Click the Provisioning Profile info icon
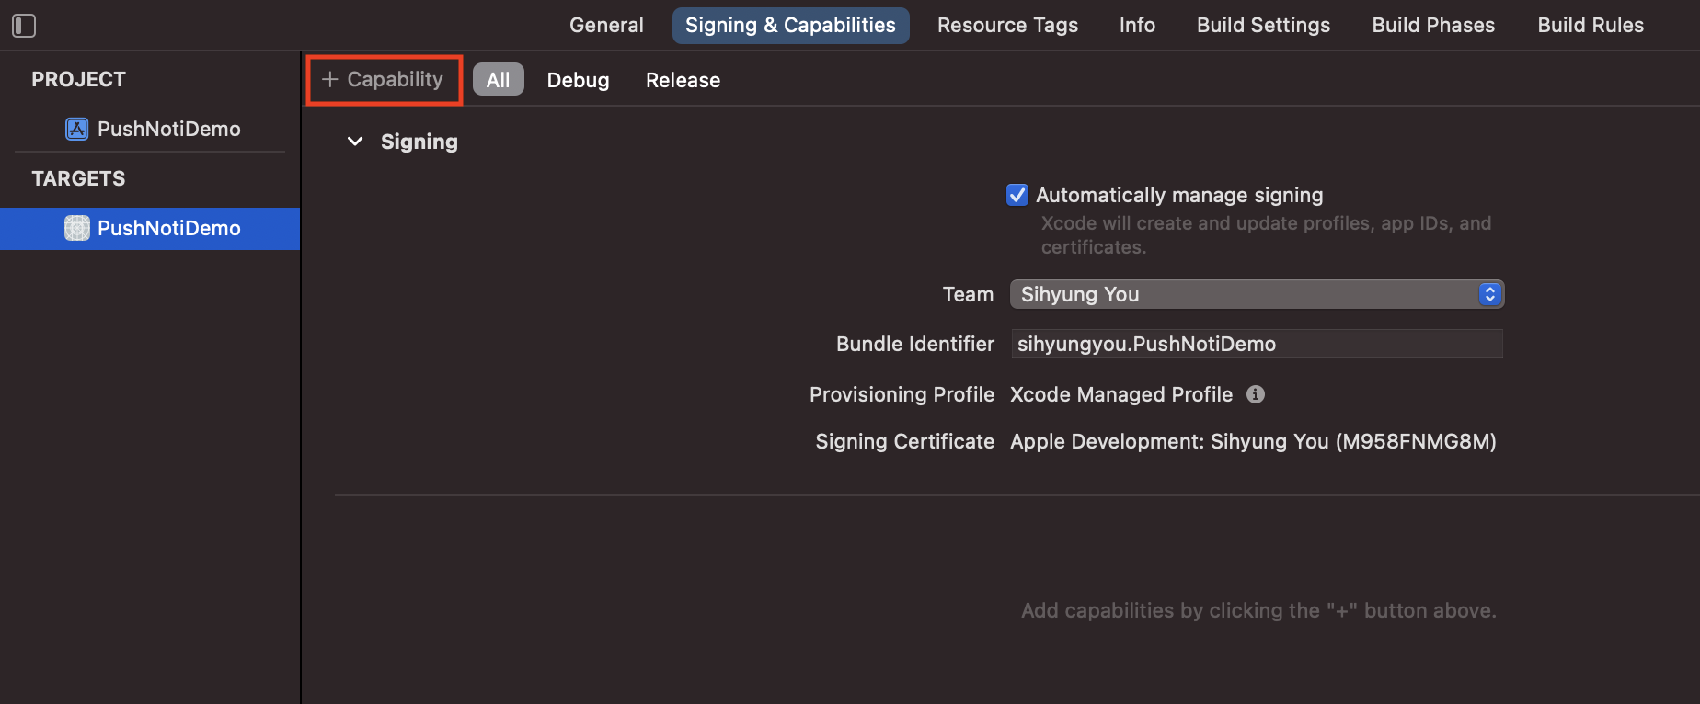Image resolution: width=1700 pixels, height=704 pixels. click(x=1256, y=394)
